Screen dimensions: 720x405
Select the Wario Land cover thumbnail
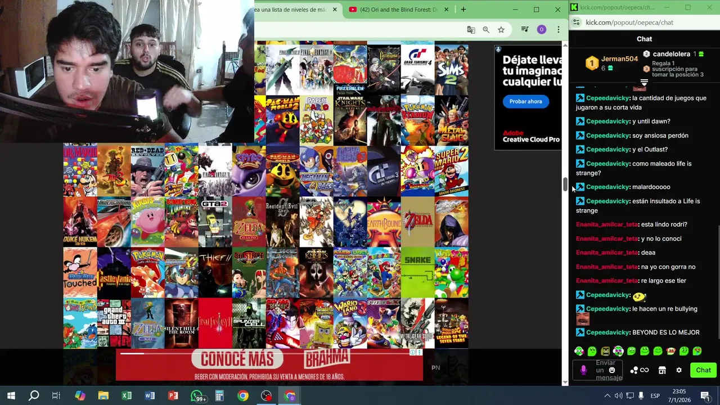pos(350,323)
